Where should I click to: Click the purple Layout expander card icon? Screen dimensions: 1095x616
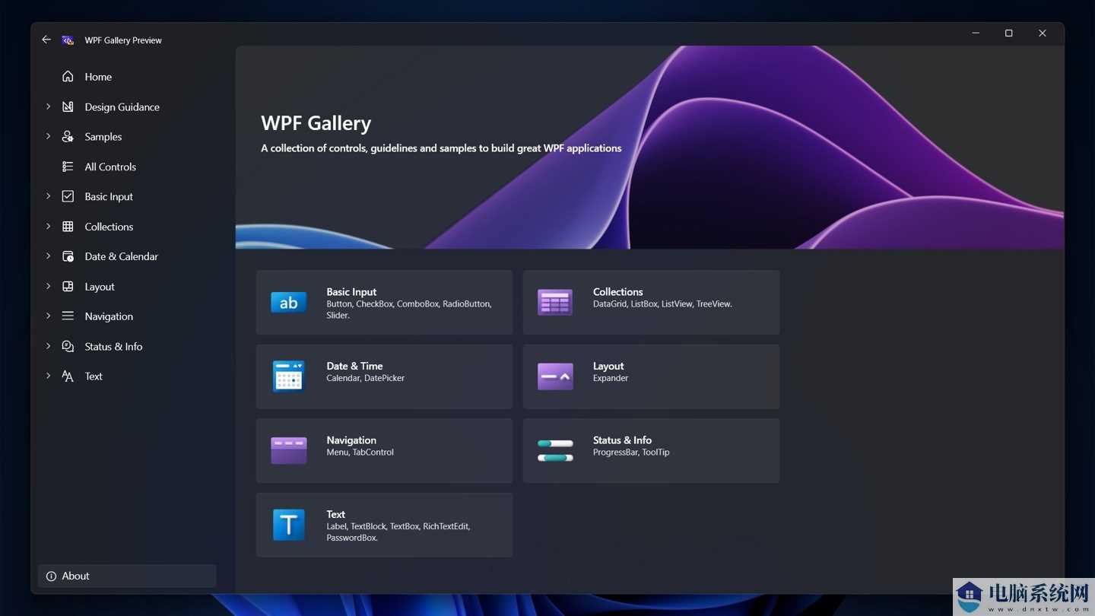tap(555, 376)
